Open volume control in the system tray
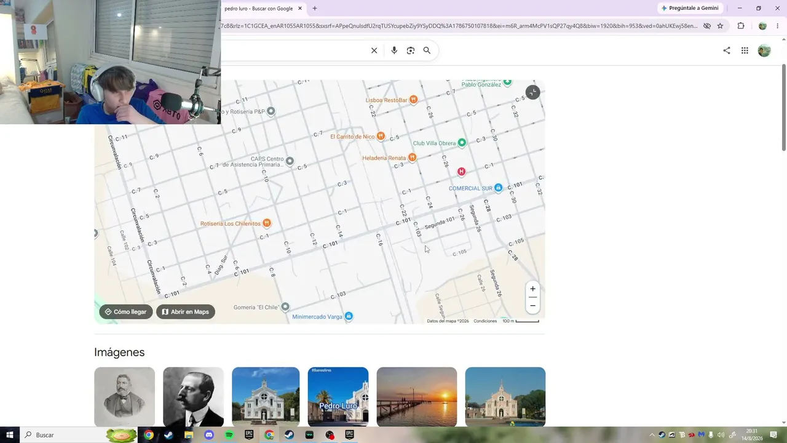The image size is (787, 443). (721, 435)
